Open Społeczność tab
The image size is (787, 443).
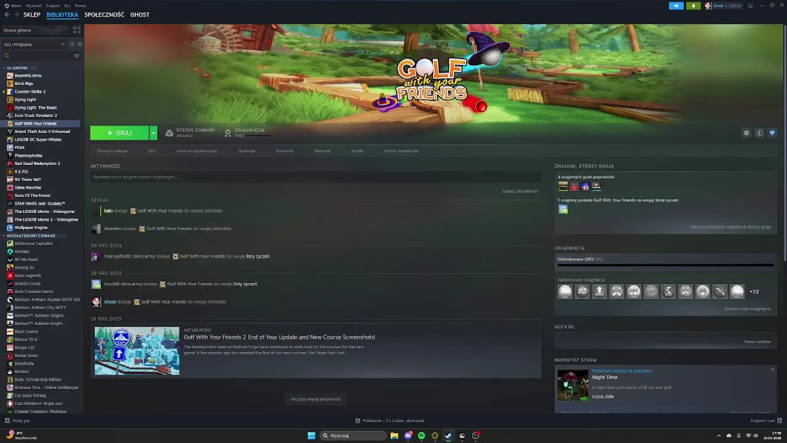(105, 14)
